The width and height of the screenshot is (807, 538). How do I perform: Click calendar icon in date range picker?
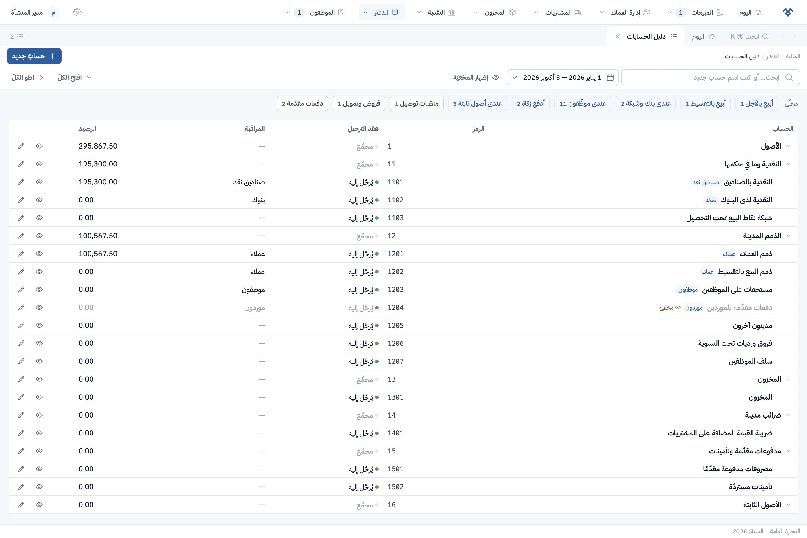pos(610,78)
